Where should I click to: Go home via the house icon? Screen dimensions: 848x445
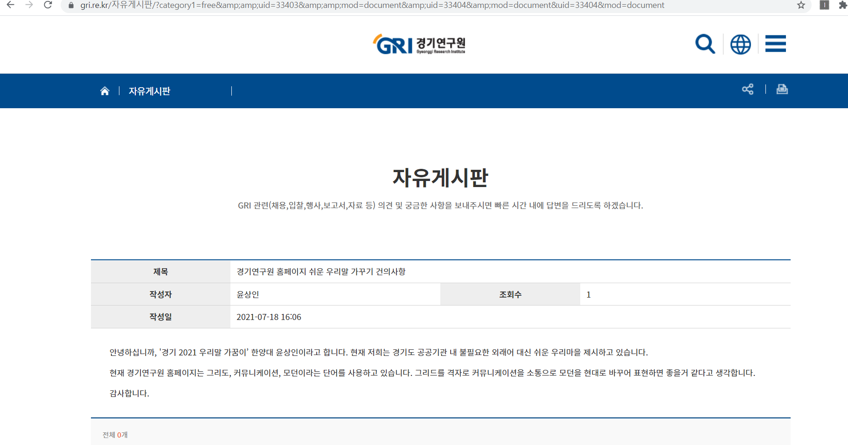tap(104, 91)
